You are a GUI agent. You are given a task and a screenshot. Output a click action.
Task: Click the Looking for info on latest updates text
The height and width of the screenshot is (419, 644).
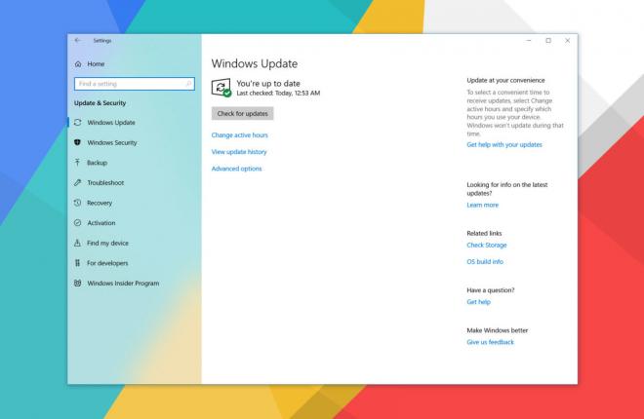pyautogui.click(x=506, y=189)
